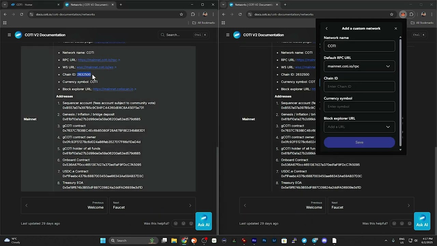Open All Bookmarks folder in the right browser

coord(422,23)
